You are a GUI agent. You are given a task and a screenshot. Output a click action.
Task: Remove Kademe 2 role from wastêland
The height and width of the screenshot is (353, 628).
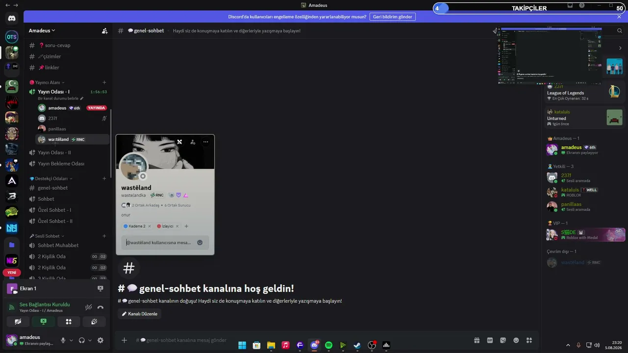[149, 227]
